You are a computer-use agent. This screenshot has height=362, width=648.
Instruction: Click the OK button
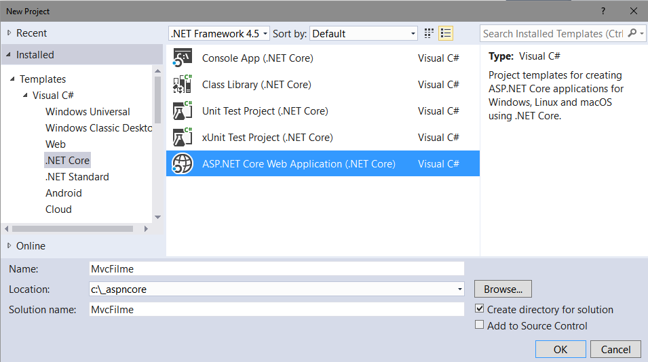pos(560,349)
